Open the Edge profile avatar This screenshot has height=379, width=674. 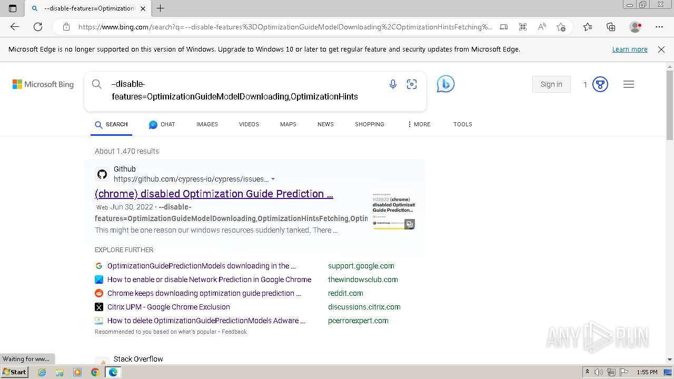pyautogui.click(x=635, y=27)
